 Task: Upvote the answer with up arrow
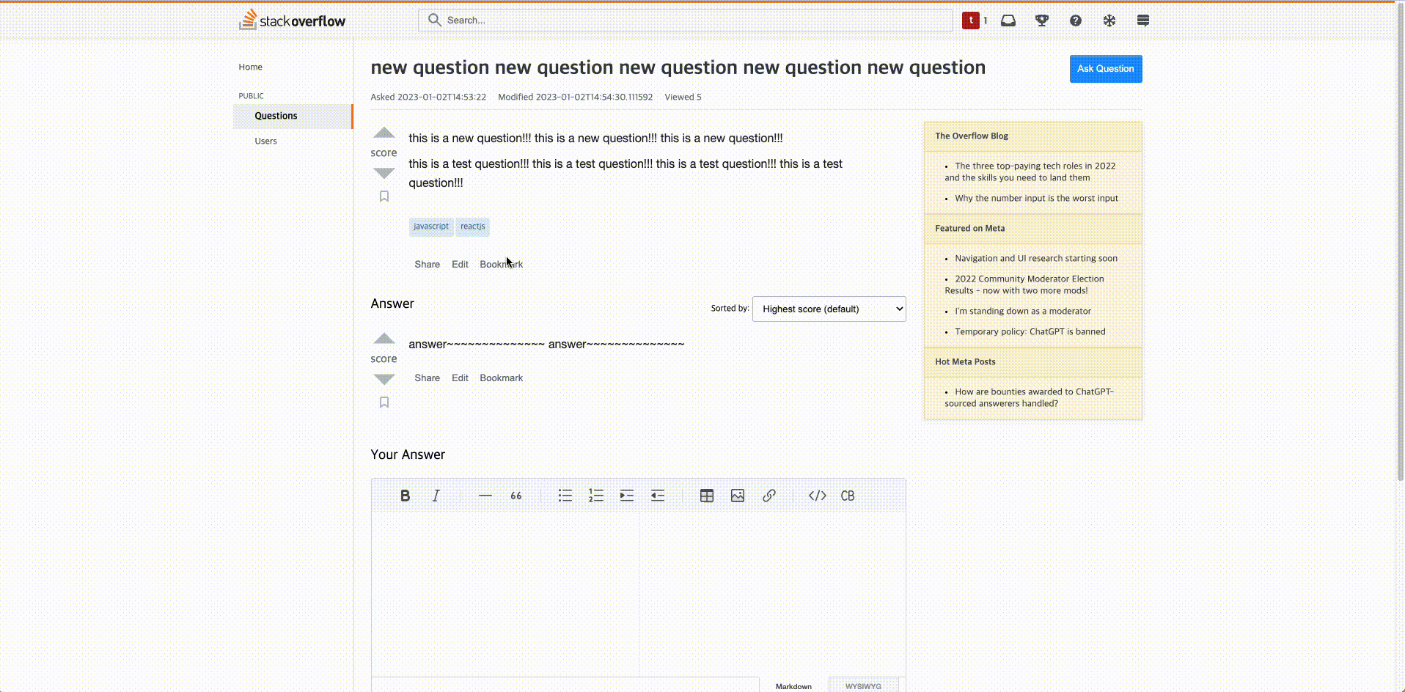(x=384, y=339)
